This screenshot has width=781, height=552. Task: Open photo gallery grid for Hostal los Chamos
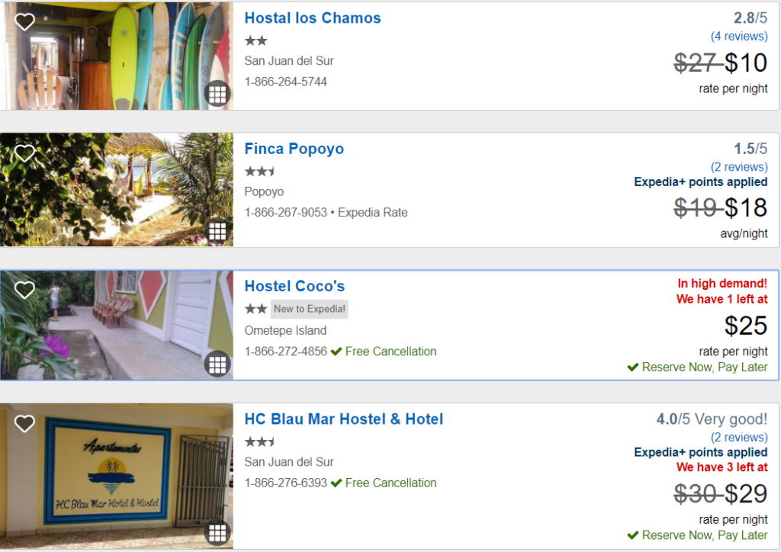point(217,94)
